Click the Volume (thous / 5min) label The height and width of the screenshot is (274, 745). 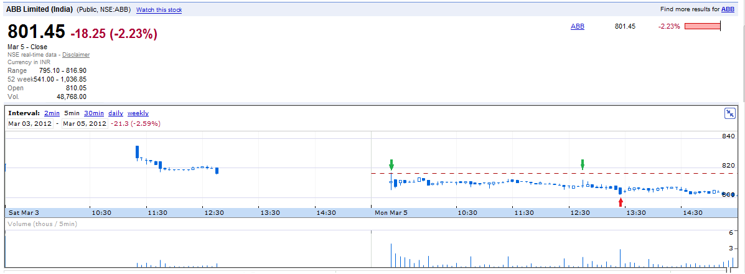point(43,224)
